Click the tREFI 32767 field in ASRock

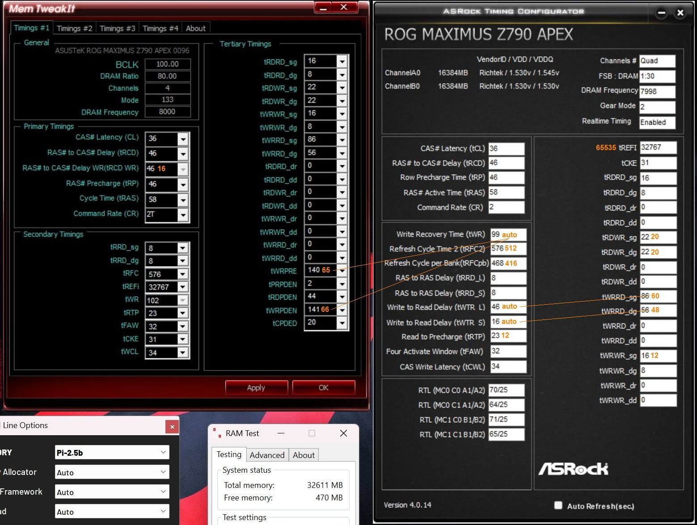pyautogui.click(x=658, y=147)
